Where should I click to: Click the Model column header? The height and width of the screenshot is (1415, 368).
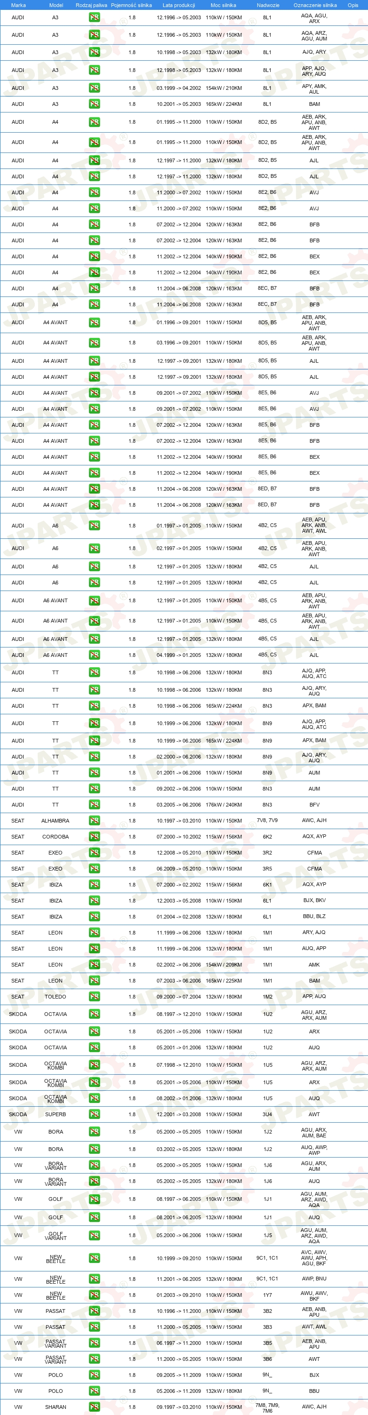[56, 5]
